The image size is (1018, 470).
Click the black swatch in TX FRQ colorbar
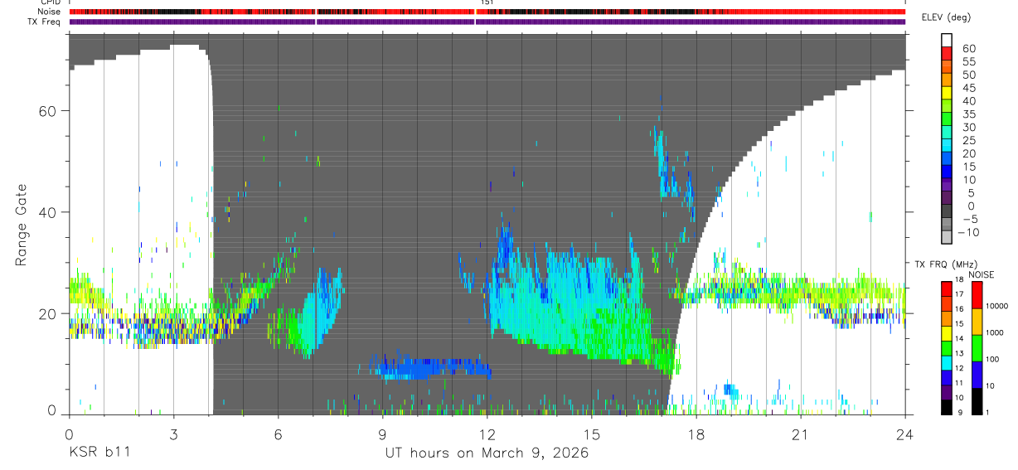(947, 407)
